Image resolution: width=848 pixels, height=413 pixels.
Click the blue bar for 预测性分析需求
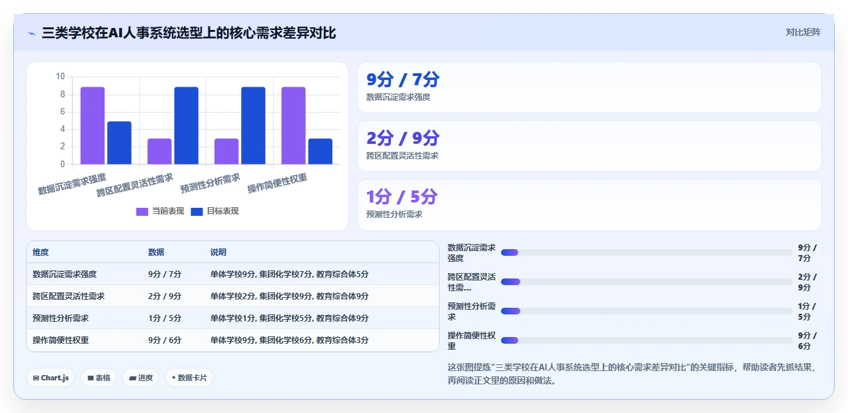click(x=253, y=125)
